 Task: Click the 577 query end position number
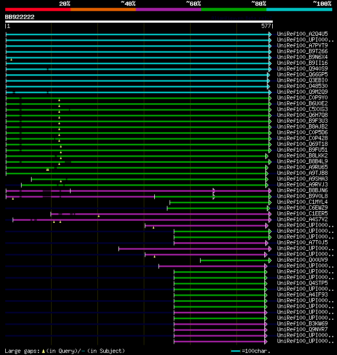(x=266, y=26)
